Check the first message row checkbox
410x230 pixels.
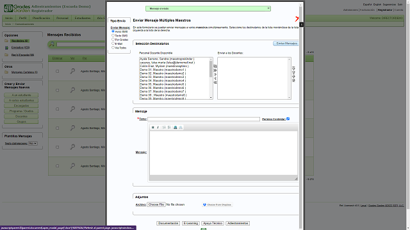coord(57,71)
